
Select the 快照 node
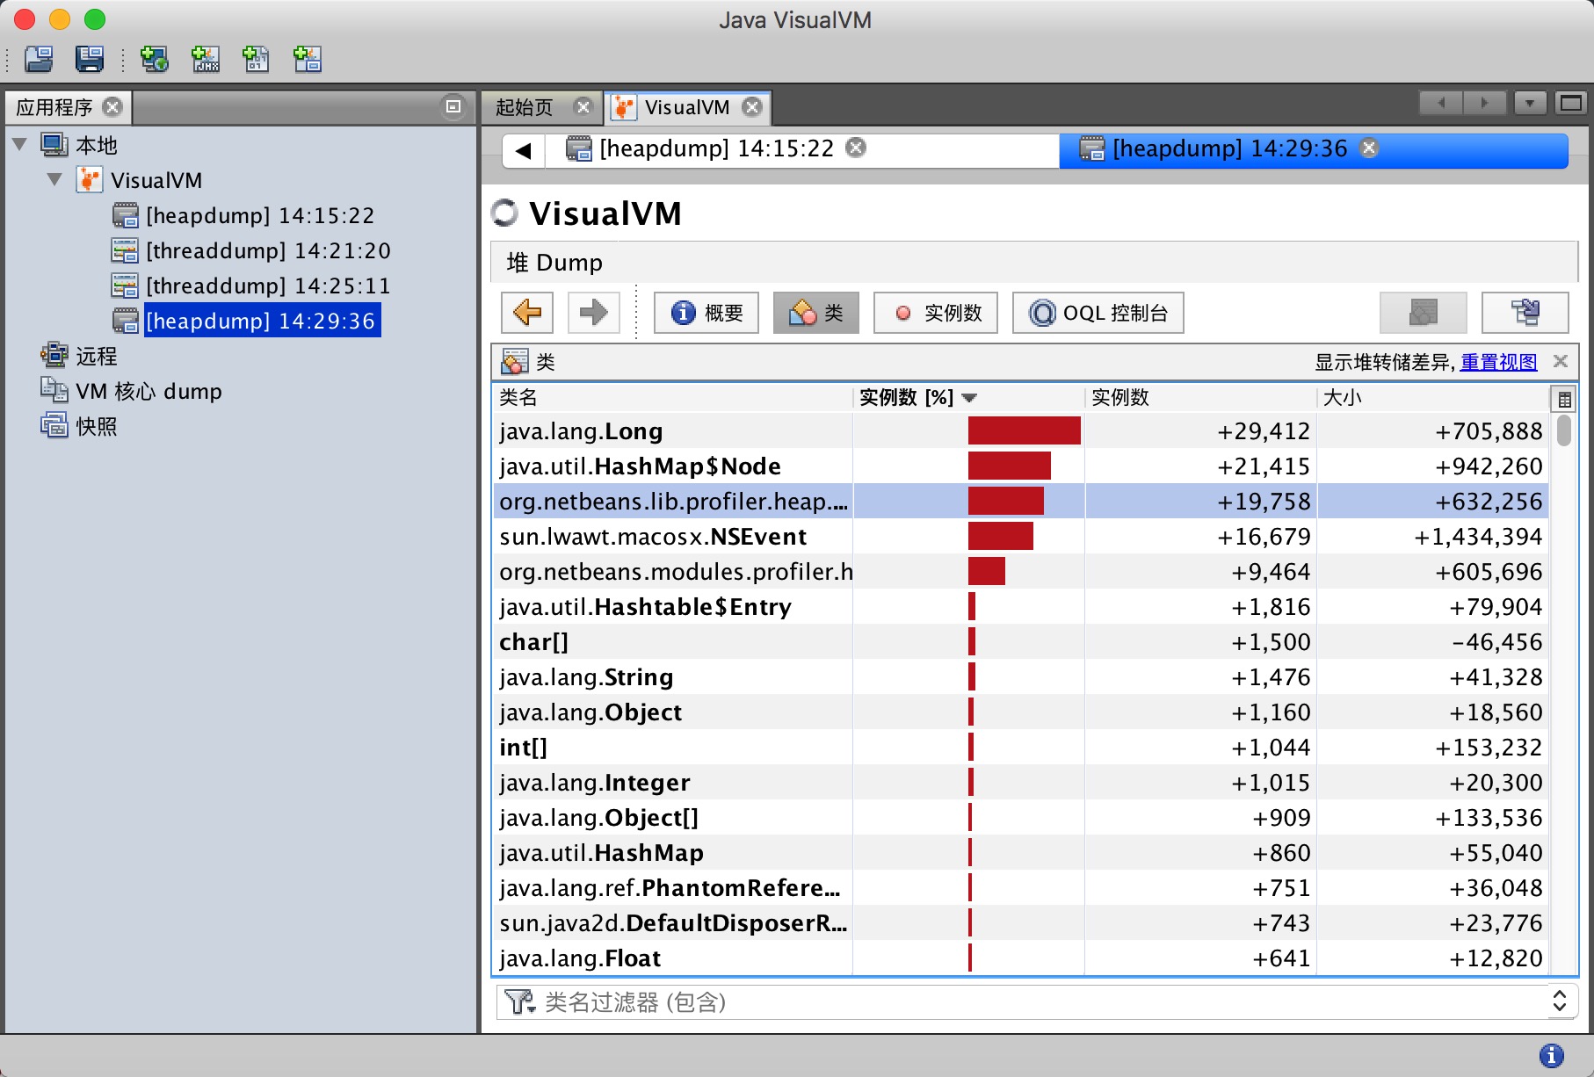pyautogui.click(x=79, y=426)
